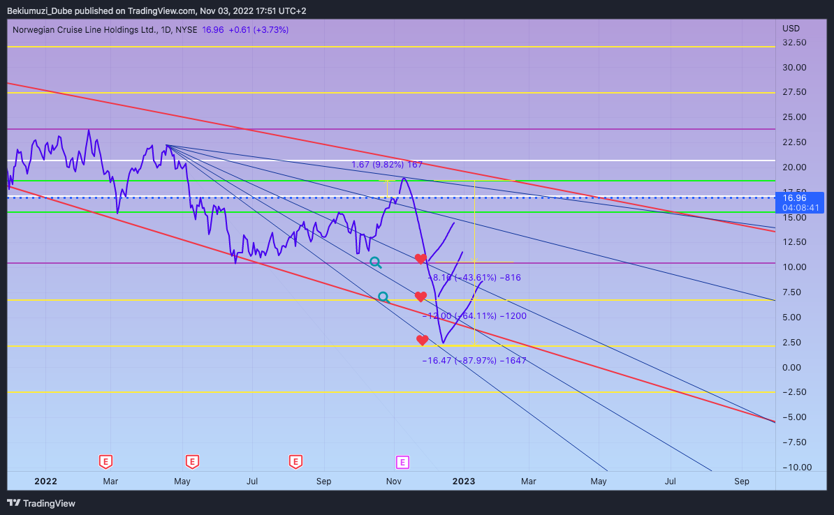The height and width of the screenshot is (515, 834).
Task: Click the magnifier icon on the purple 10.00 line
Action: coord(376,262)
